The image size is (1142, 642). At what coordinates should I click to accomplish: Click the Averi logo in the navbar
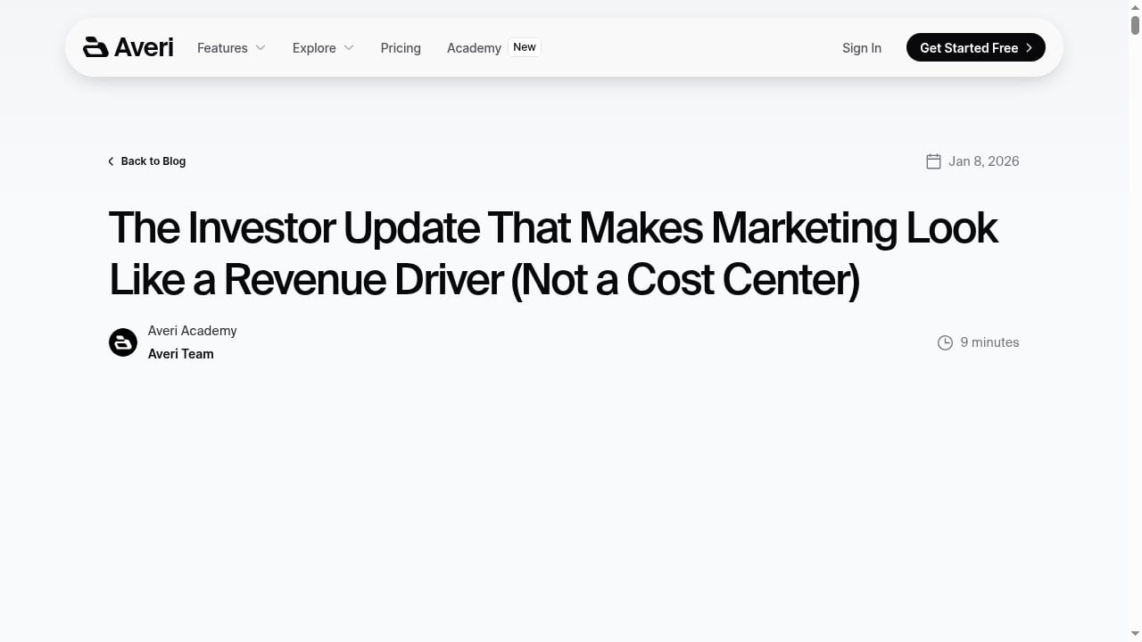(128, 47)
